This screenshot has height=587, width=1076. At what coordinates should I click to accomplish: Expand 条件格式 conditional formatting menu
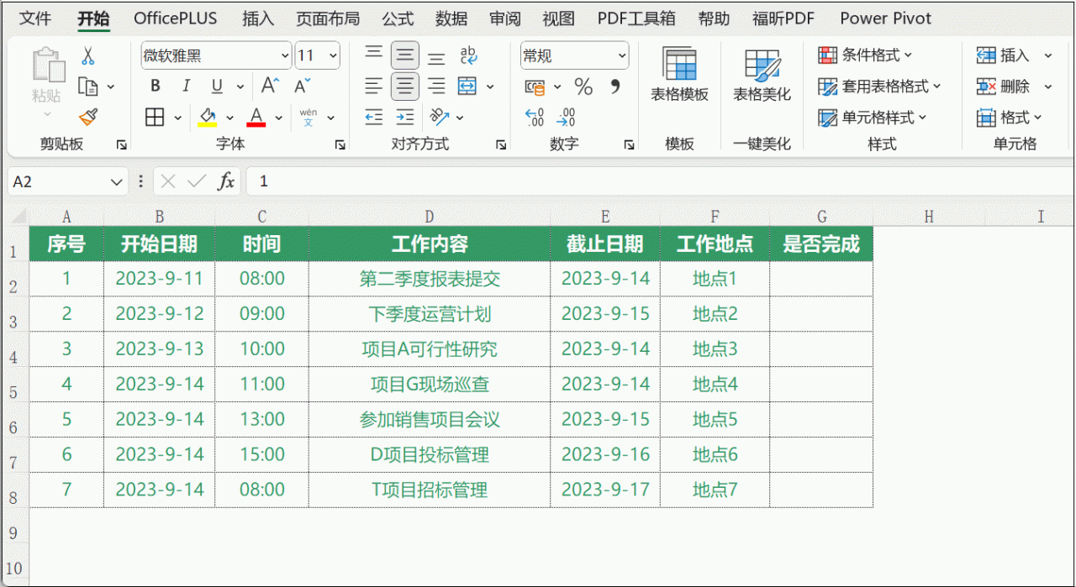(x=865, y=55)
